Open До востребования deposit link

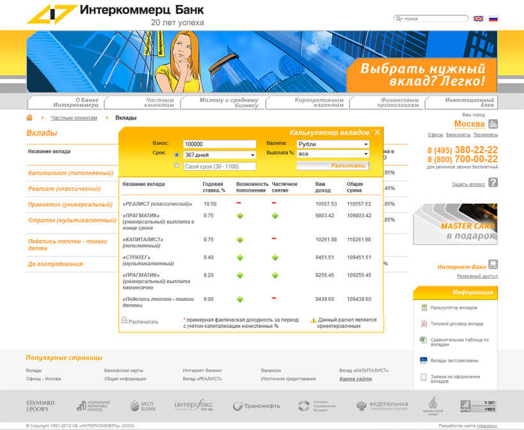(x=55, y=264)
